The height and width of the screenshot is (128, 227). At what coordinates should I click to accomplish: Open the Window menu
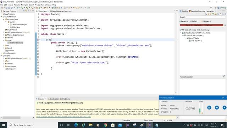point(48,5)
